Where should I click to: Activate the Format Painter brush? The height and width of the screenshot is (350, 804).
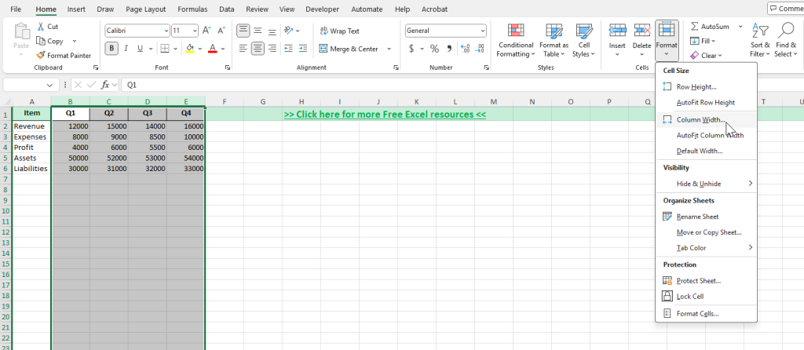41,56
